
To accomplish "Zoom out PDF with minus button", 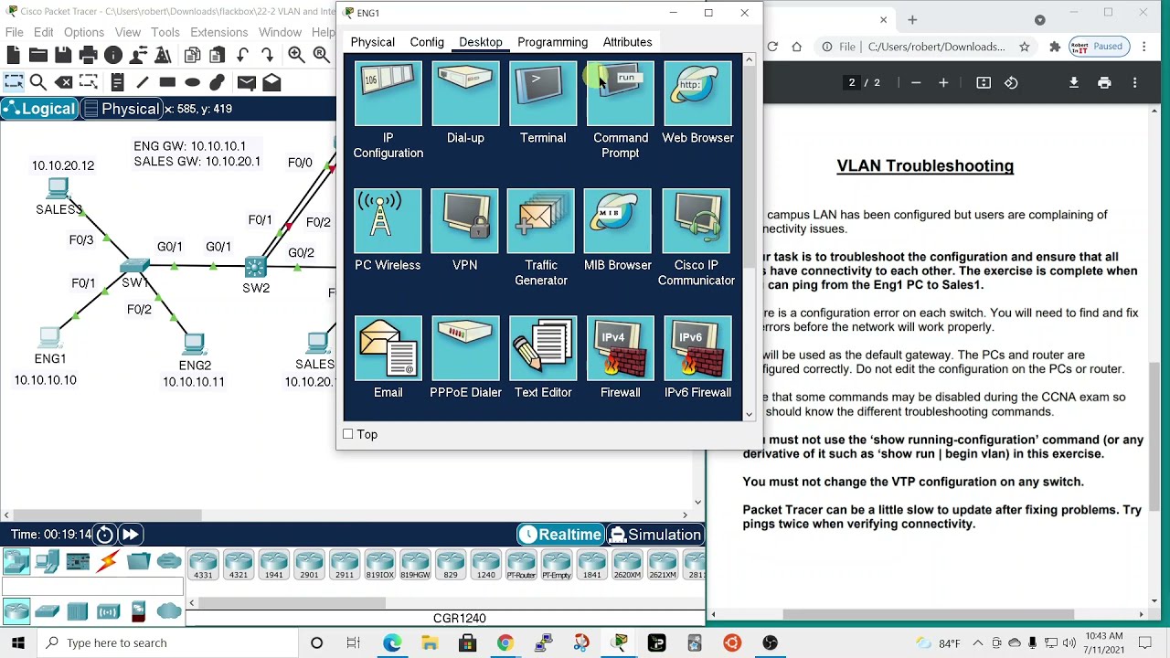I will (x=916, y=82).
